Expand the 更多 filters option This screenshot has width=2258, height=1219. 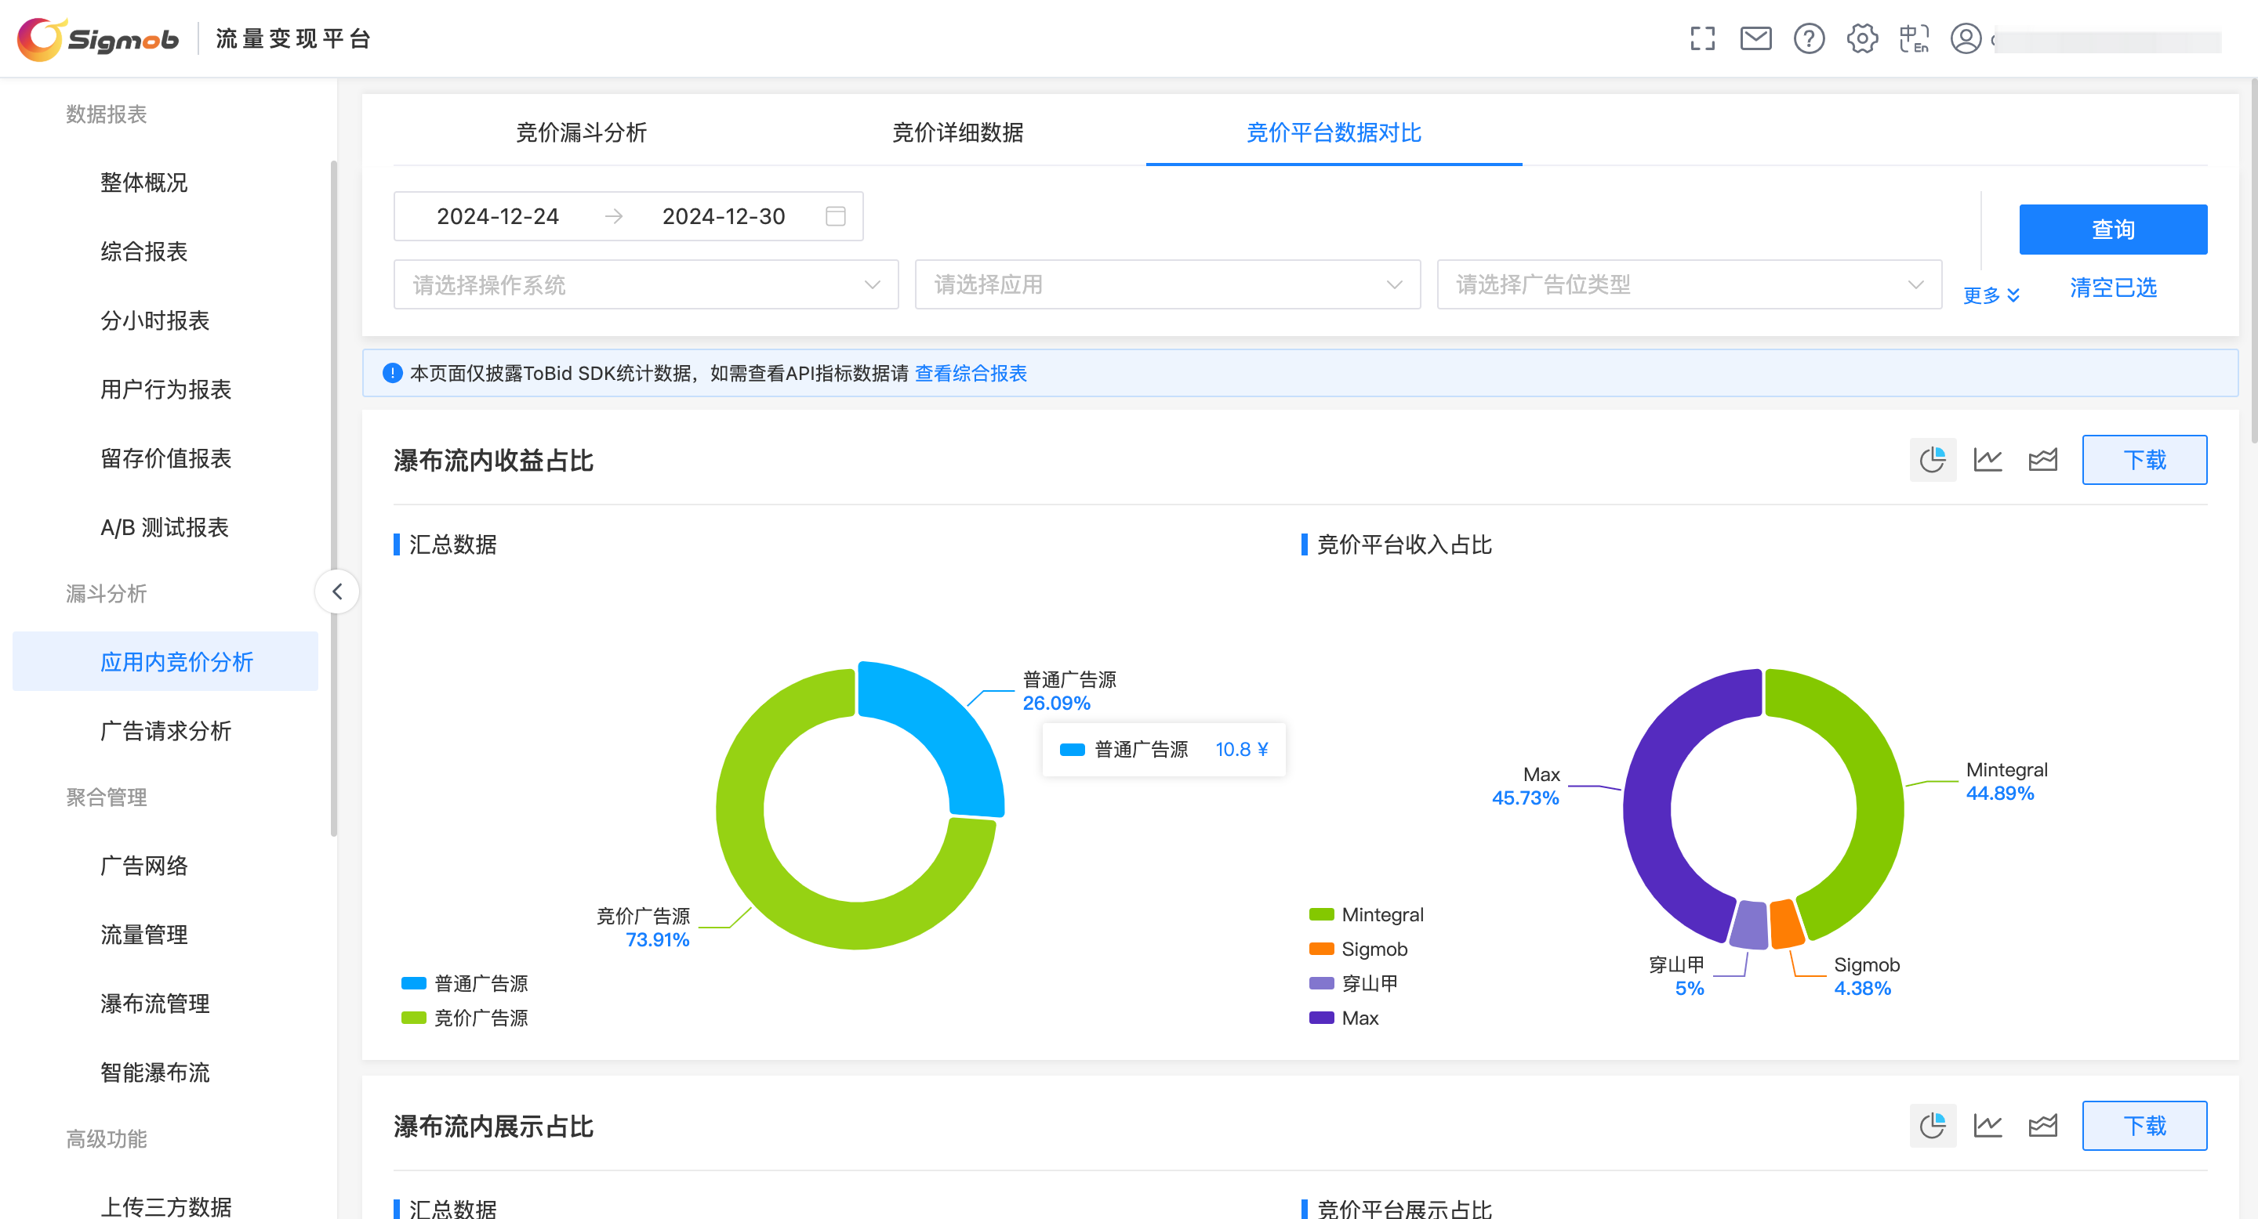(x=1990, y=295)
